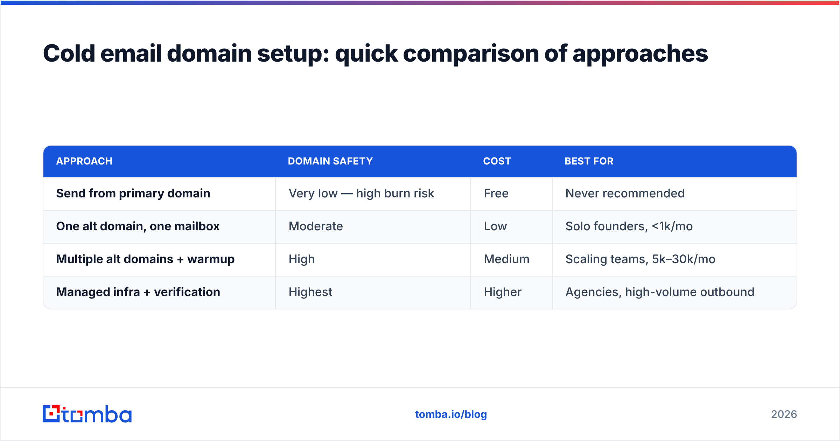Click the tomba logo
840x441 pixels.
point(87,414)
